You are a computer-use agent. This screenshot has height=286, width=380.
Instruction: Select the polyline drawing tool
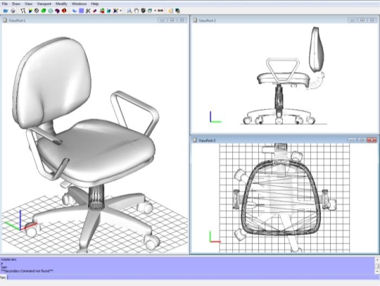click(23, 11)
